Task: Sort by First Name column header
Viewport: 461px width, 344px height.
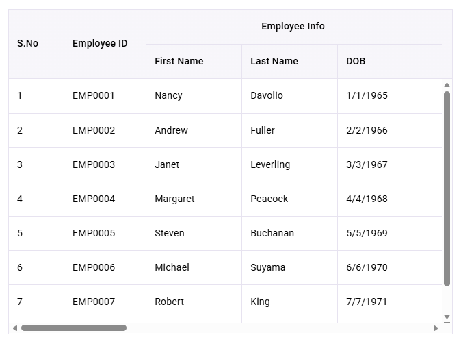Action: (194, 61)
